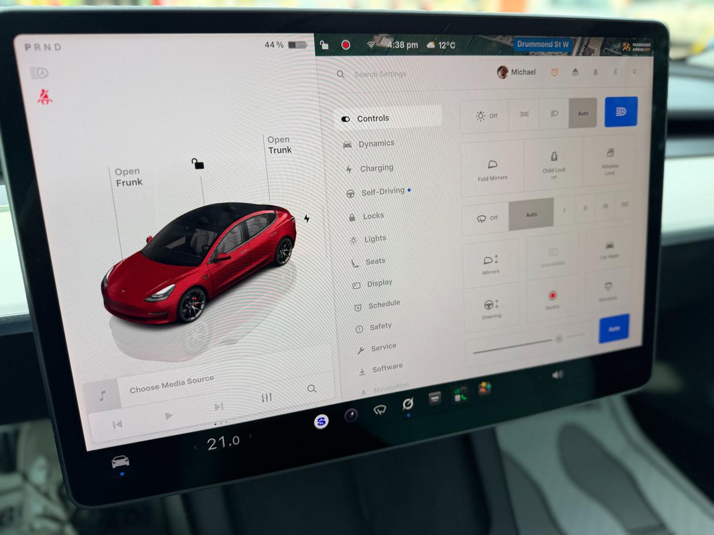Image resolution: width=714 pixels, height=535 pixels.
Task: Tap the music note icon in the media player
Action: tap(102, 396)
